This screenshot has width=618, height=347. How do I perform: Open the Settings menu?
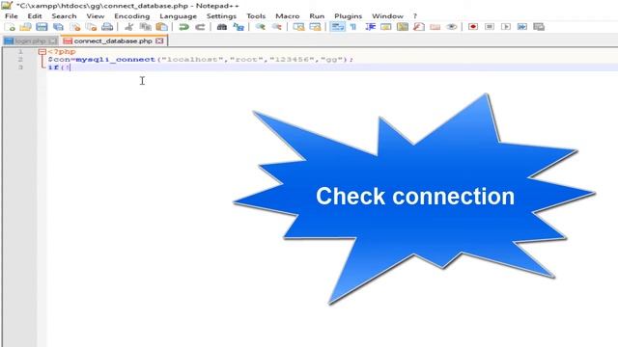[x=221, y=16]
